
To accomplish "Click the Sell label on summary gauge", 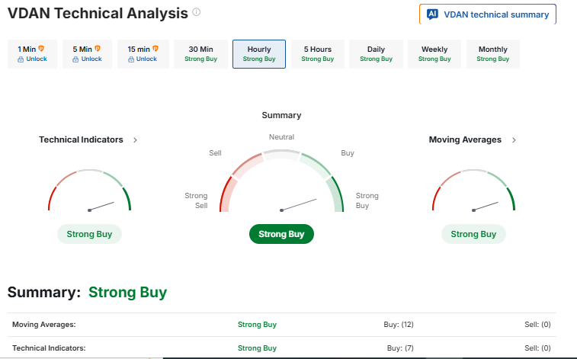I will 215,153.
